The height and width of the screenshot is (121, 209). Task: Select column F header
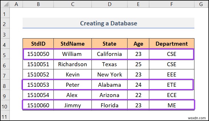click(172, 4)
